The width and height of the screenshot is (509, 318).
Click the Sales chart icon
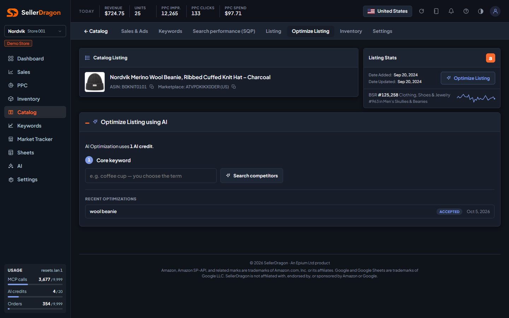[11, 72]
